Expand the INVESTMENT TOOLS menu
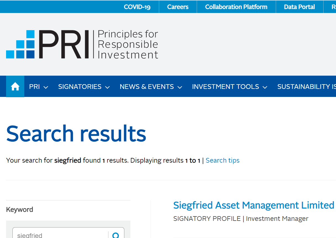 click(230, 87)
